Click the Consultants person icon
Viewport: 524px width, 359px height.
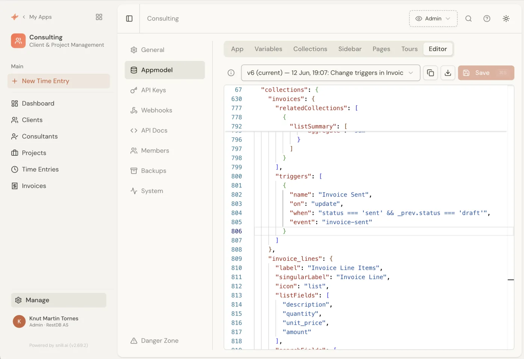click(x=15, y=136)
